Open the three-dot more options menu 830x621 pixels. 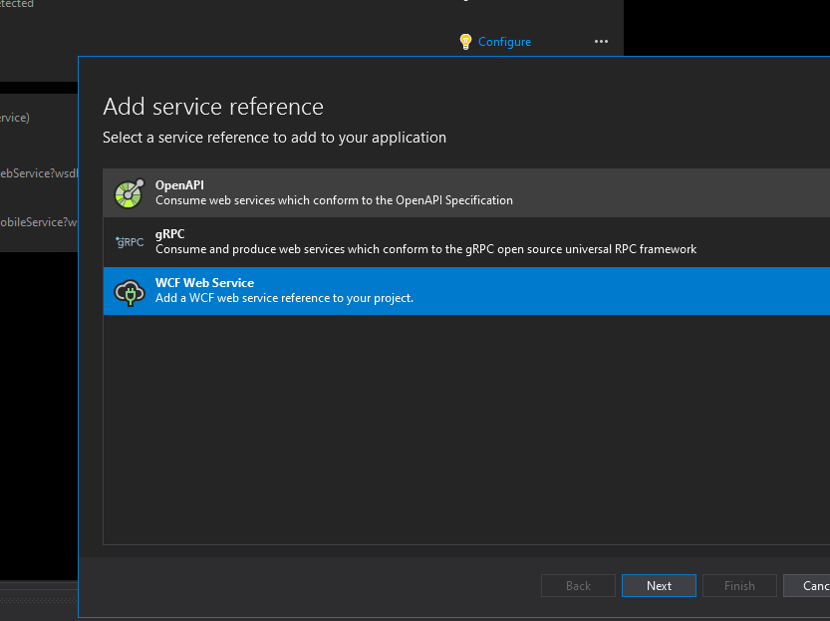[601, 41]
